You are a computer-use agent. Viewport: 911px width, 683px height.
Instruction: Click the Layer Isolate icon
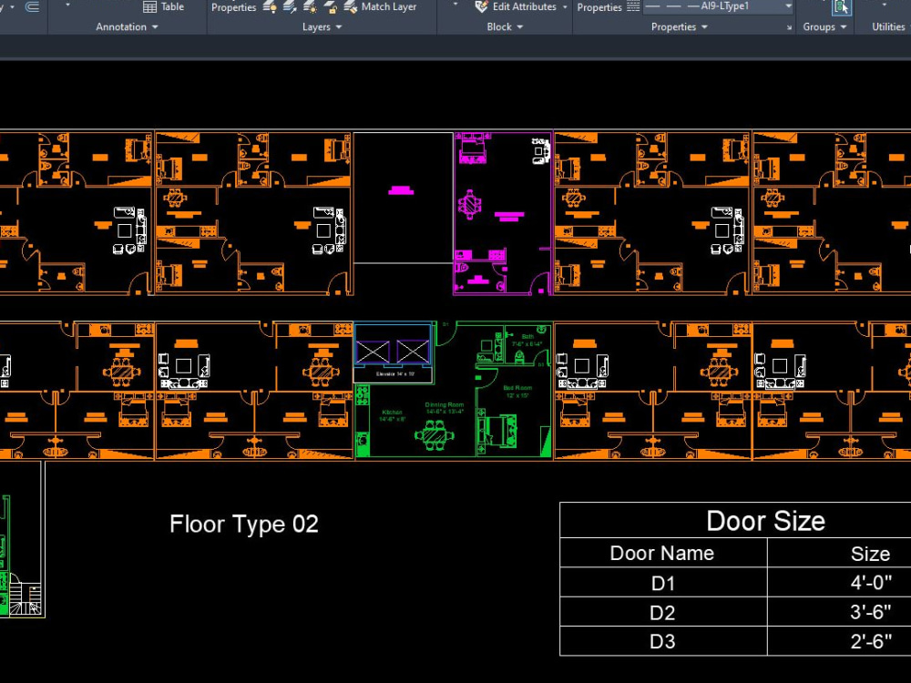point(292,7)
